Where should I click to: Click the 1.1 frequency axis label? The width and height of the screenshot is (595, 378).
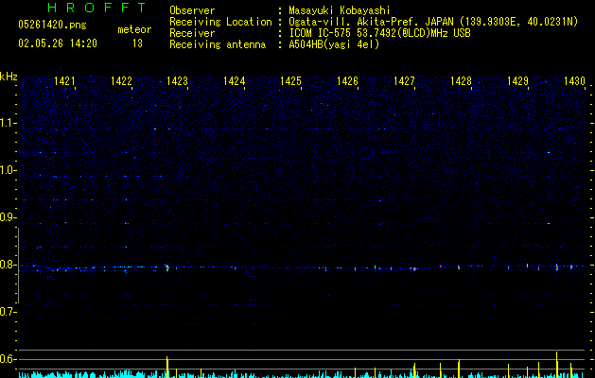point(8,123)
